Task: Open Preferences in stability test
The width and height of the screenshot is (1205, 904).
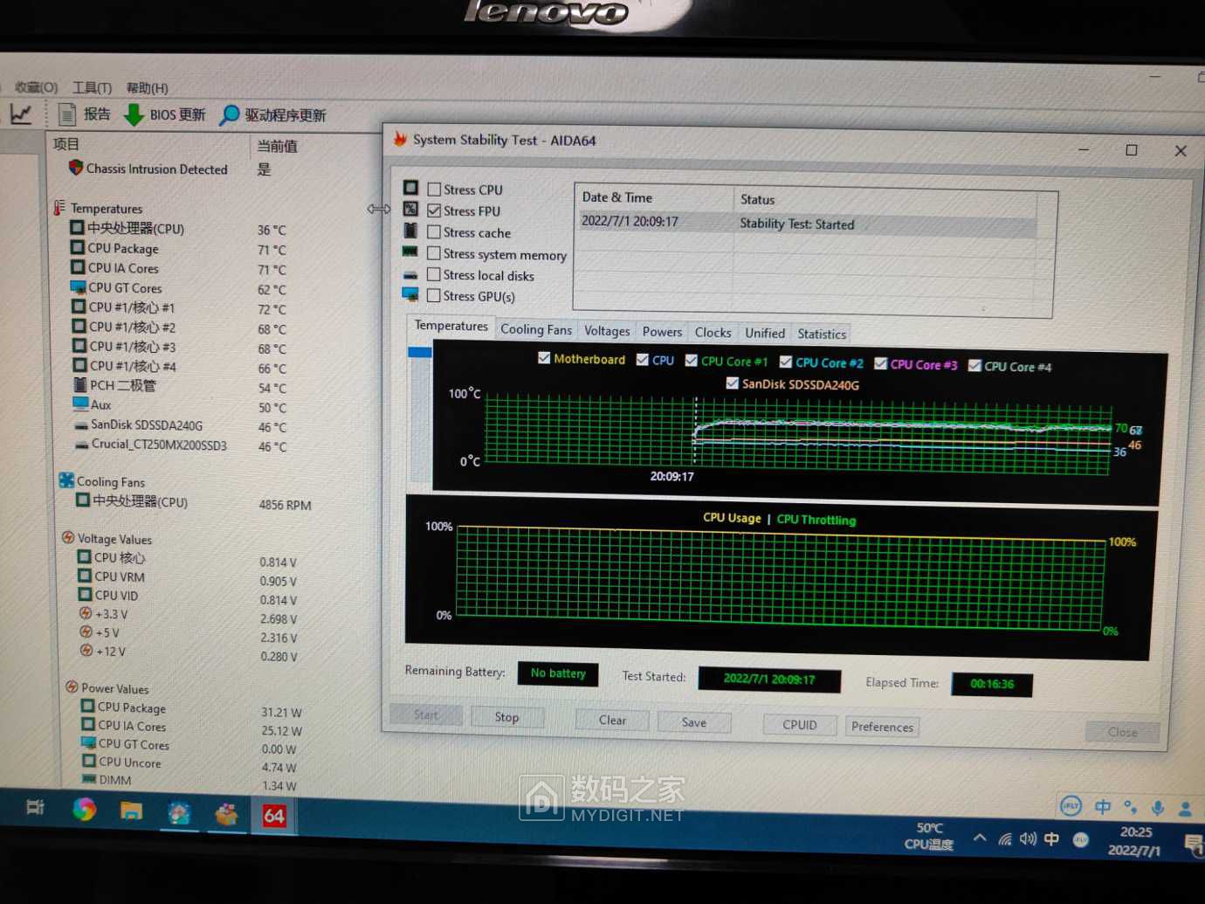Action: click(882, 727)
